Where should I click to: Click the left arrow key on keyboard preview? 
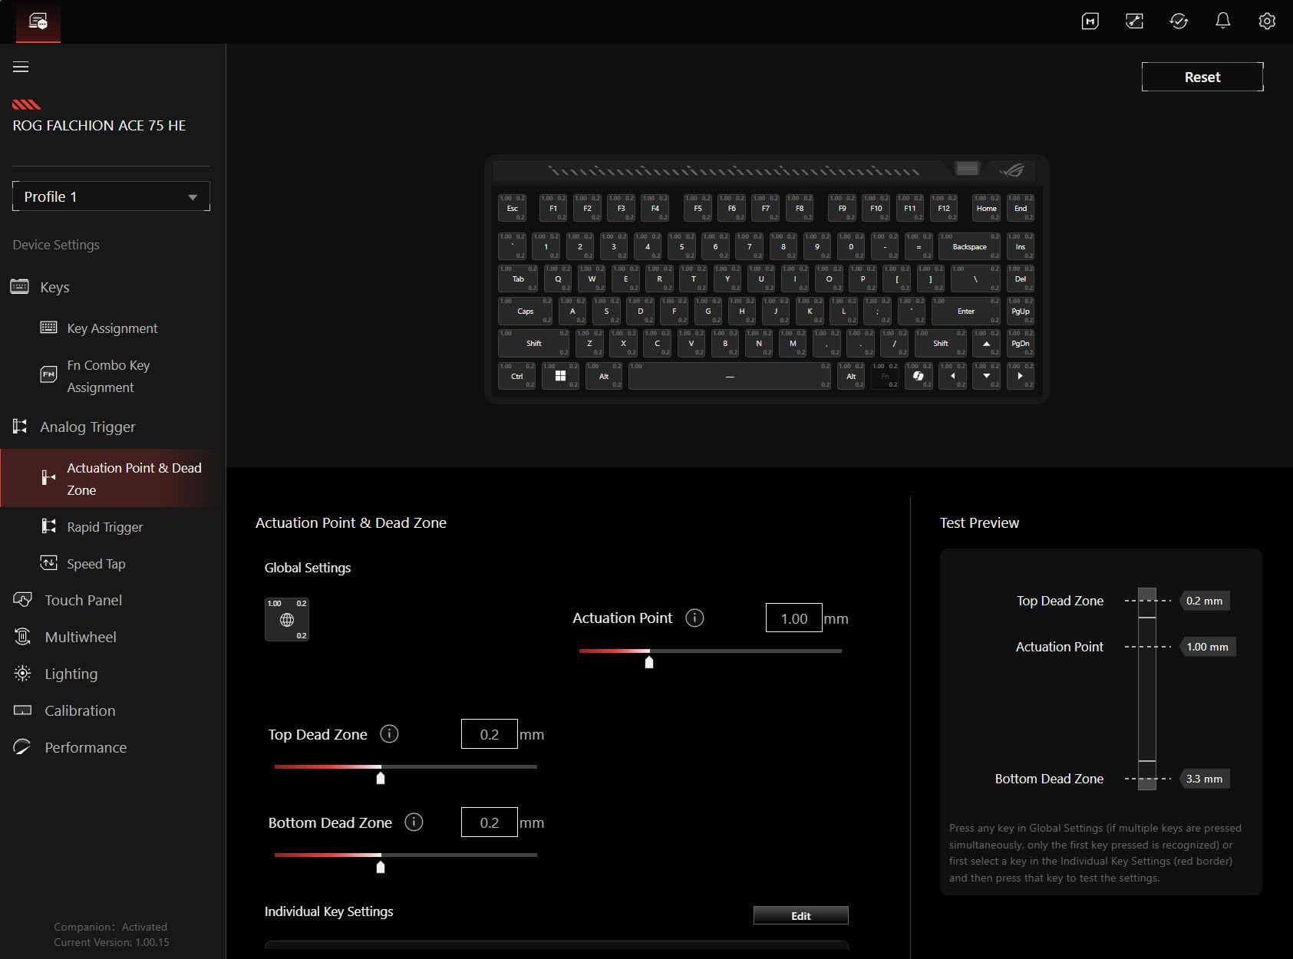[x=952, y=376]
